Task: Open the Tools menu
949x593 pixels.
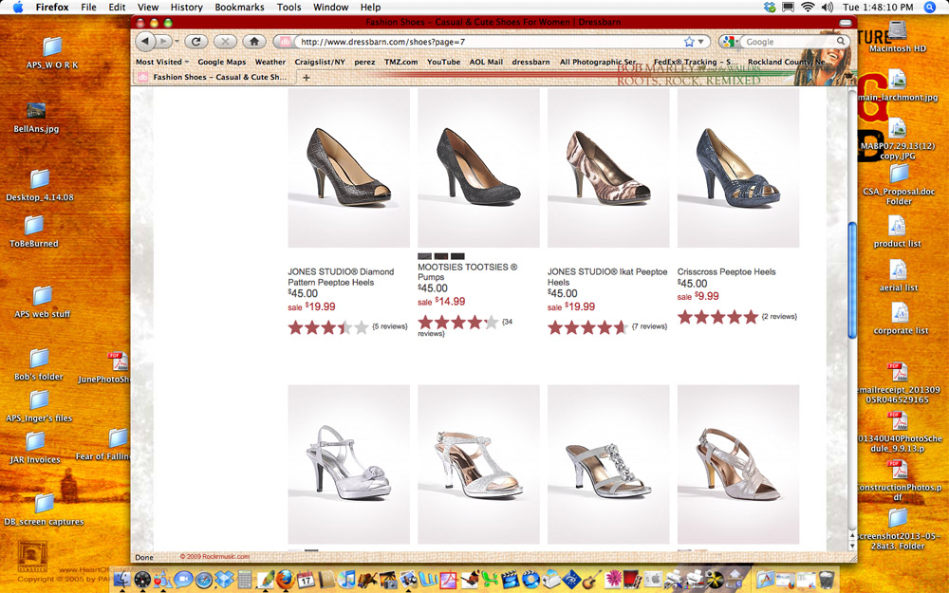Action: pyautogui.click(x=288, y=8)
